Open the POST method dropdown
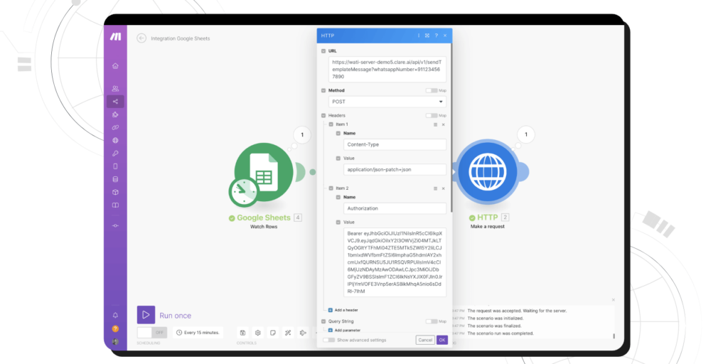Viewport: 728px width, 364px height. [x=387, y=102]
